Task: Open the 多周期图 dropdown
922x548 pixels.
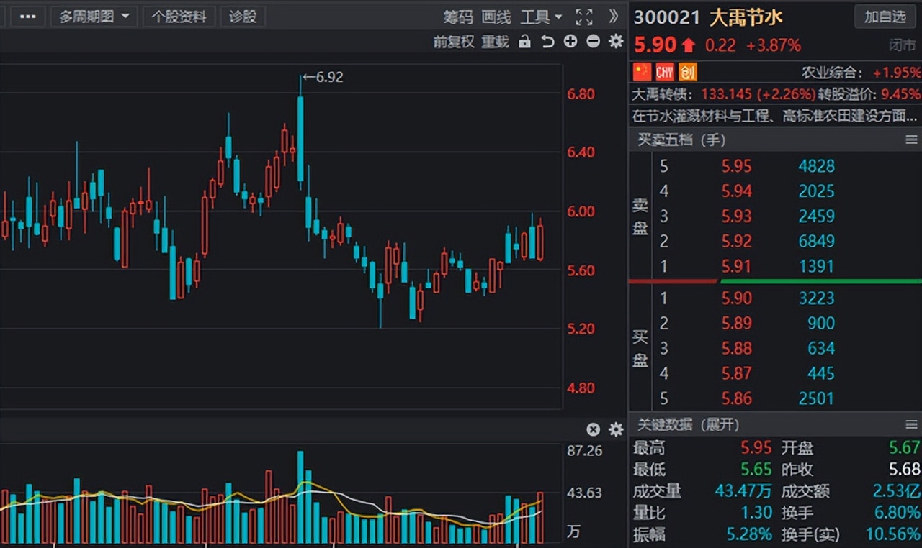Action: 94,16
